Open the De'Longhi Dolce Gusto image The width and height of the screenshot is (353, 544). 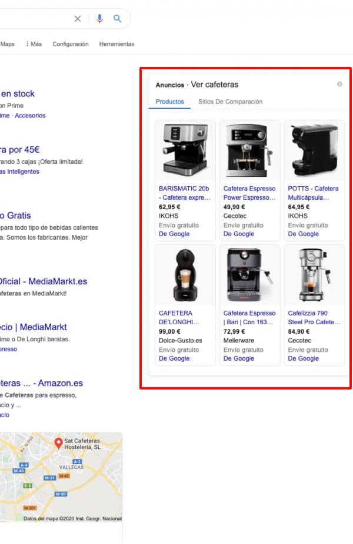[x=185, y=275]
